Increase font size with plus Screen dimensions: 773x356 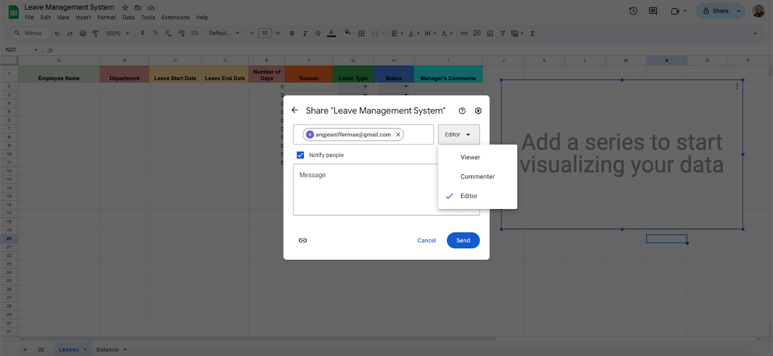(277, 33)
